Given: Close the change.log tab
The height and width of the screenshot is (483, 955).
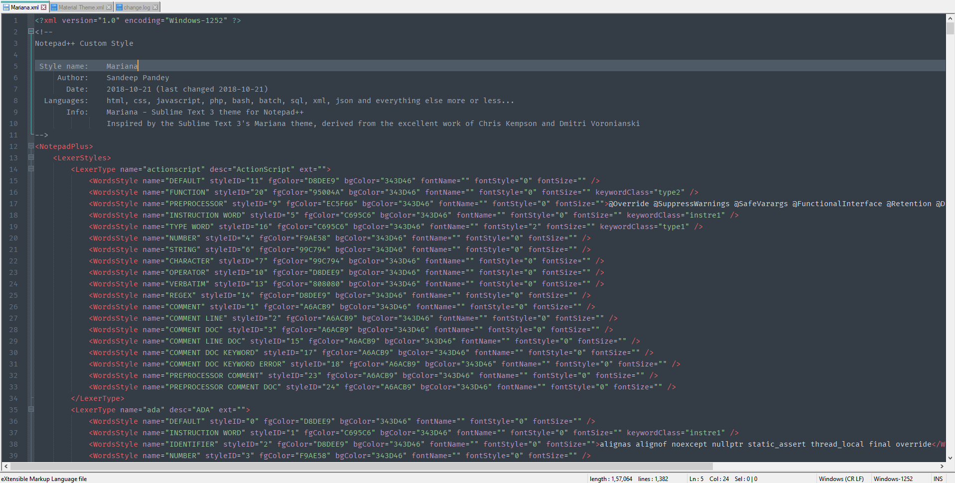Looking at the screenshot, I should (x=155, y=7).
